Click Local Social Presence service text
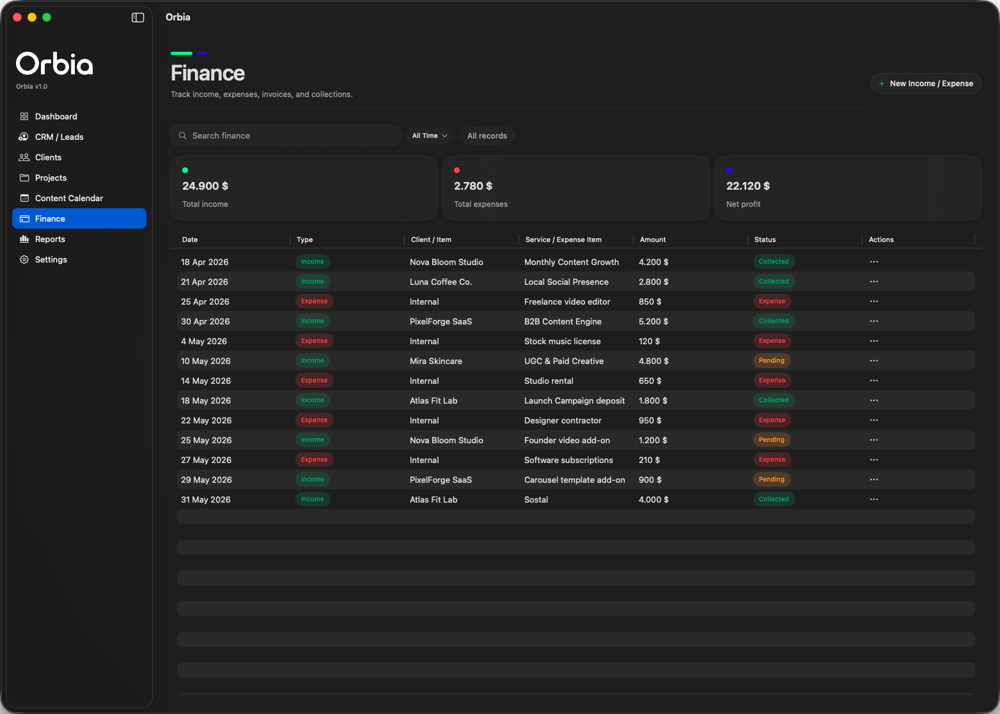Image resolution: width=1000 pixels, height=714 pixels. point(566,282)
